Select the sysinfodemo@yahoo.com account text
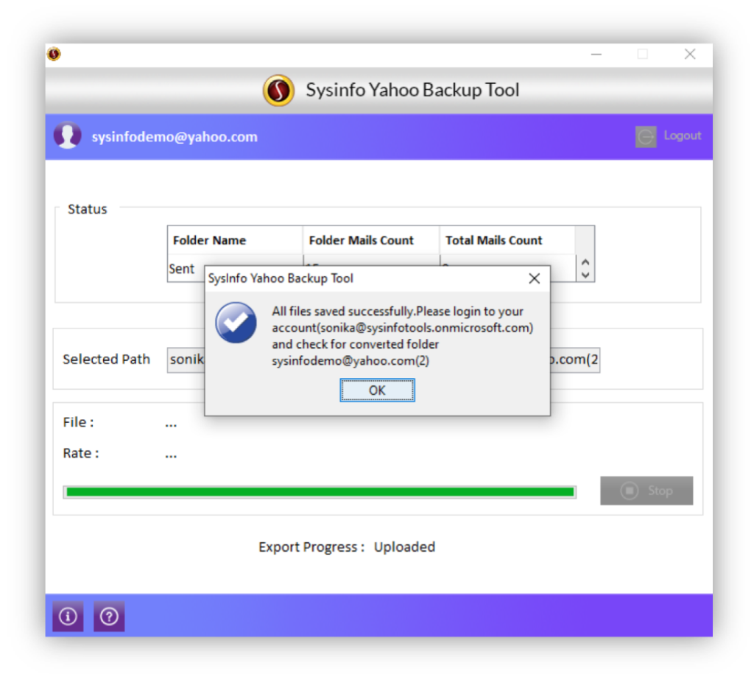Screen dimensions: 754x677 click(x=175, y=136)
